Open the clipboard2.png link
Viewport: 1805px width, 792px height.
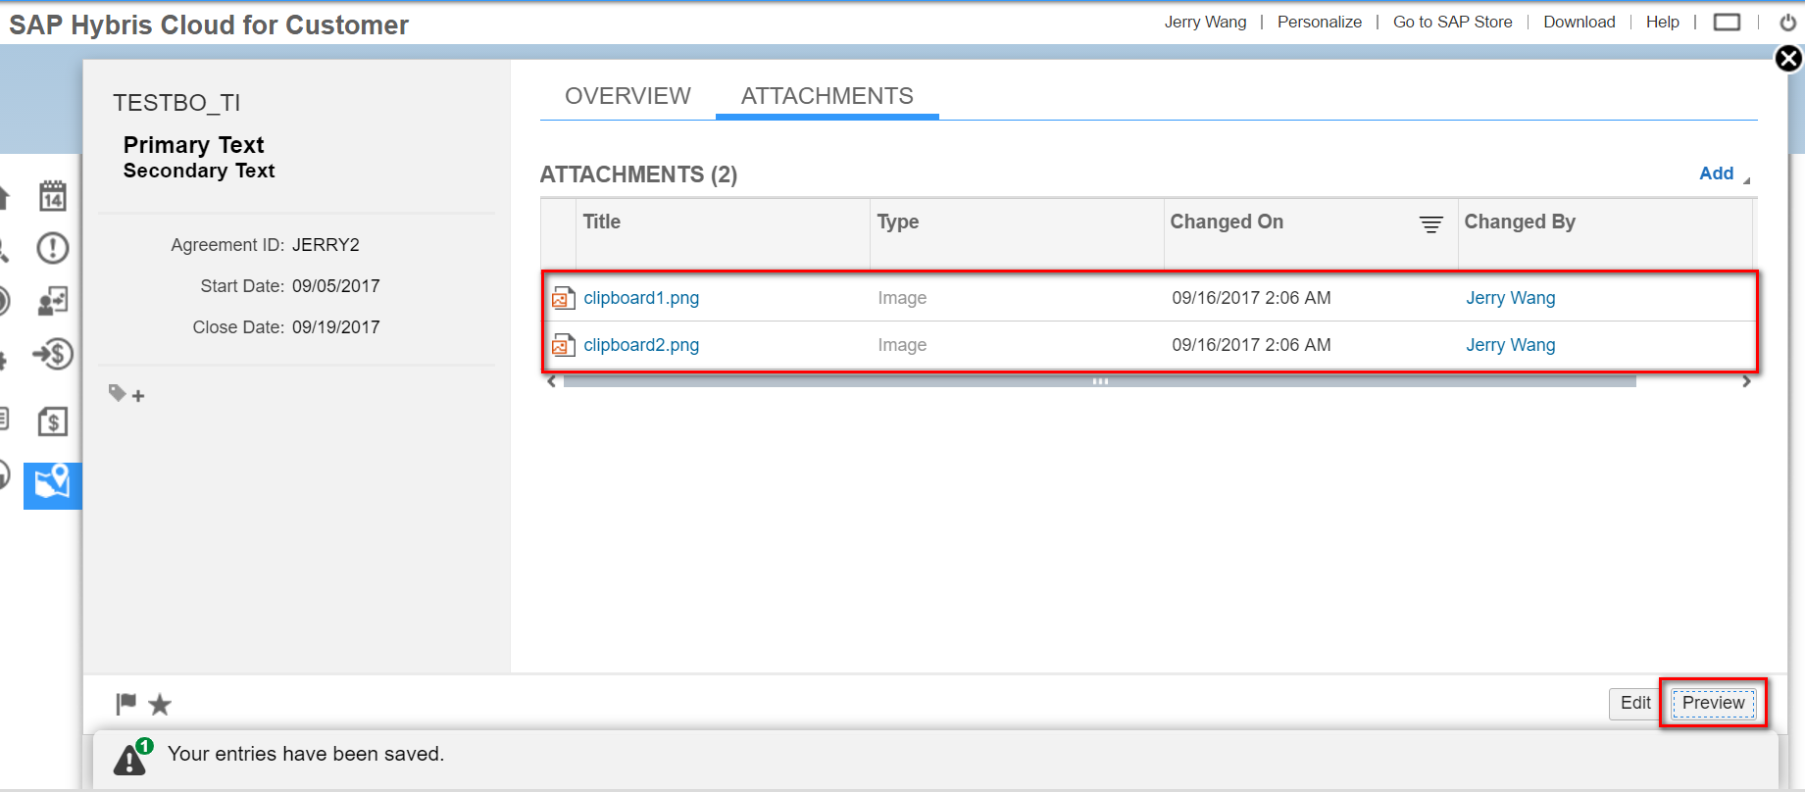coord(641,345)
